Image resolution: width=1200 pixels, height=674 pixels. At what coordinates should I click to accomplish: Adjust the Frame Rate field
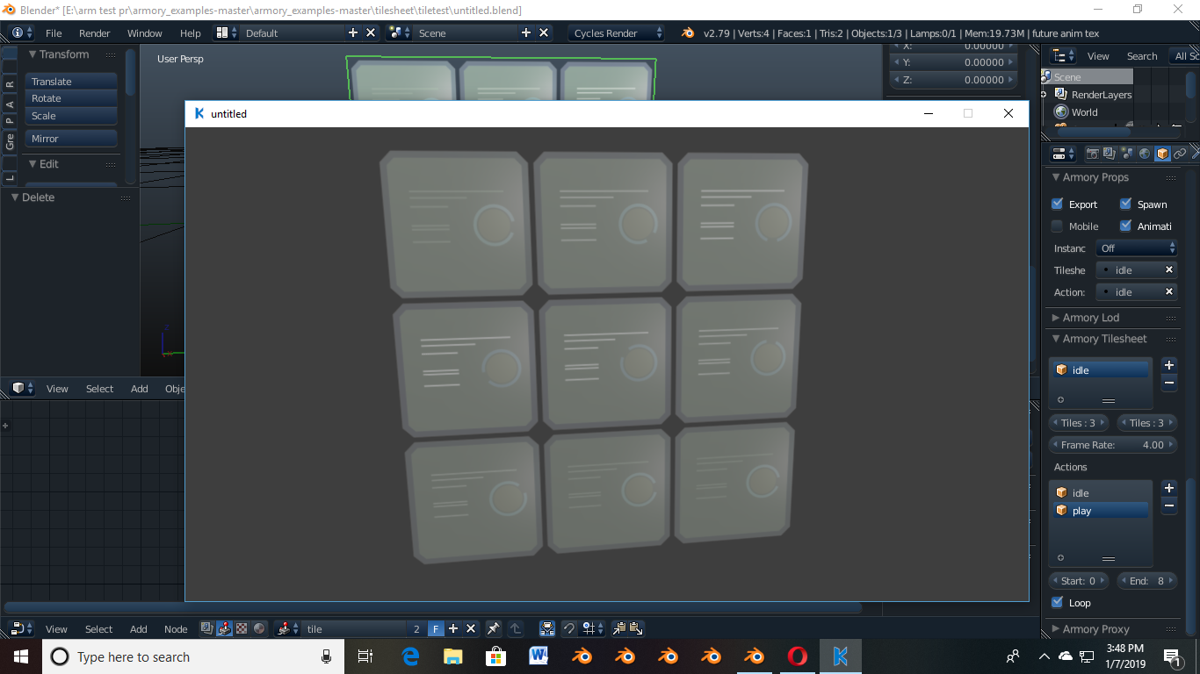tap(1113, 445)
